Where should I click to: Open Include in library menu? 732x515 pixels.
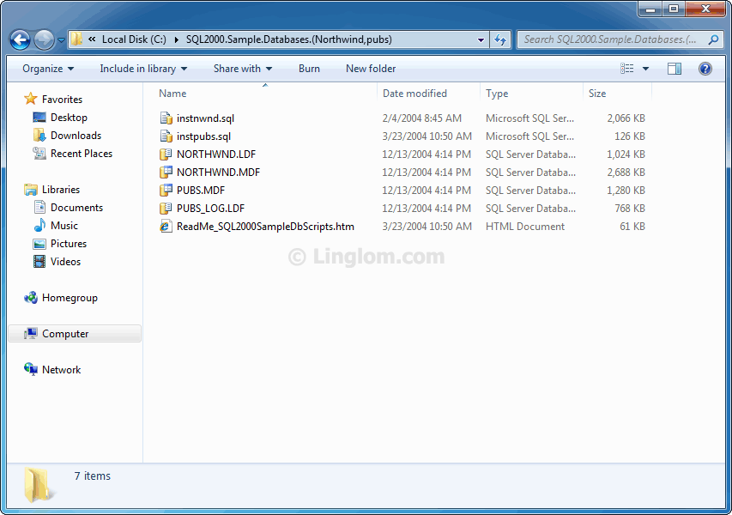[x=143, y=69]
